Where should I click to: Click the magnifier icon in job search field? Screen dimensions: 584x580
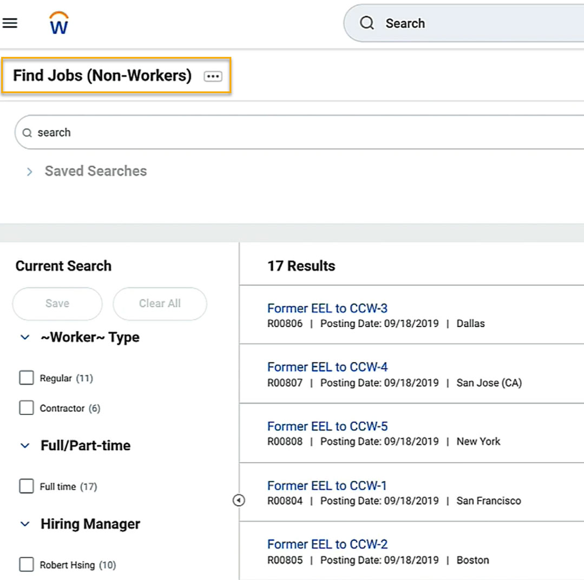point(27,133)
